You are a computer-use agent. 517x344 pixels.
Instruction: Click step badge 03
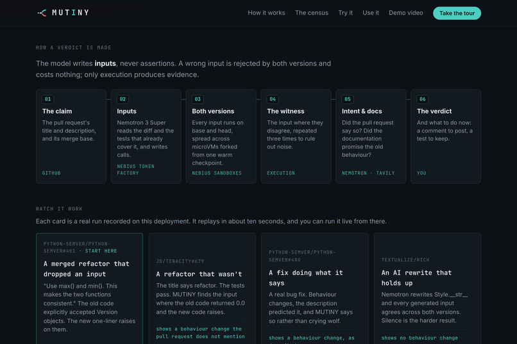(x=198, y=99)
